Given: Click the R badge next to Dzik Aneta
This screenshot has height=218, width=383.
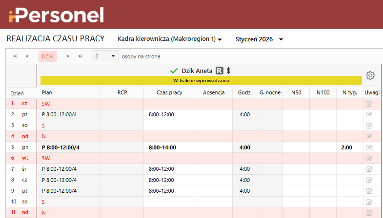Looking at the screenshot, I should pos(220,71).
